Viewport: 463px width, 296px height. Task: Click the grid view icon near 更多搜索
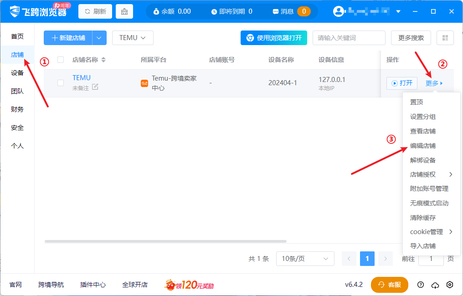(445, 38)
